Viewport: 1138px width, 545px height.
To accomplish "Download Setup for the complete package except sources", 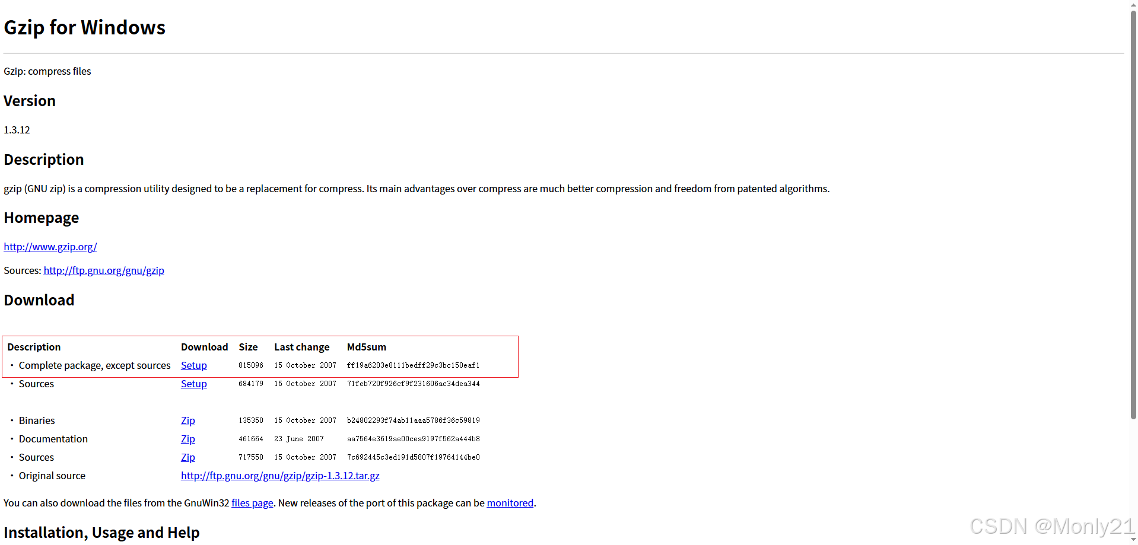I will [194, 365].
